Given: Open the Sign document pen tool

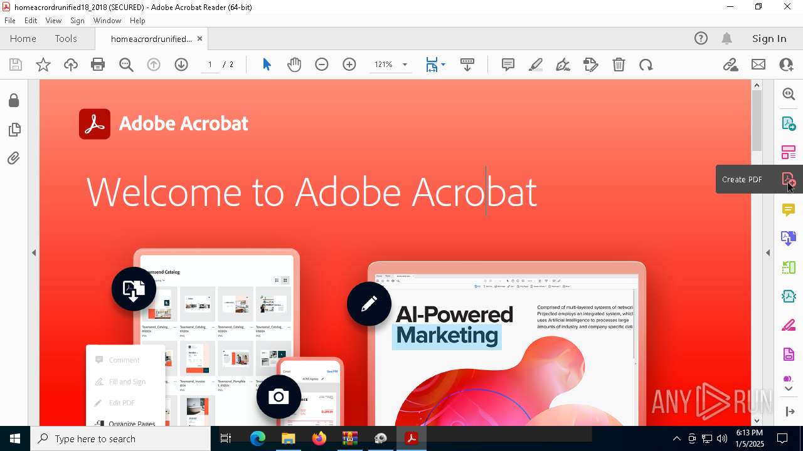Looking at the screenshot, I should click(x=563, y=65).
